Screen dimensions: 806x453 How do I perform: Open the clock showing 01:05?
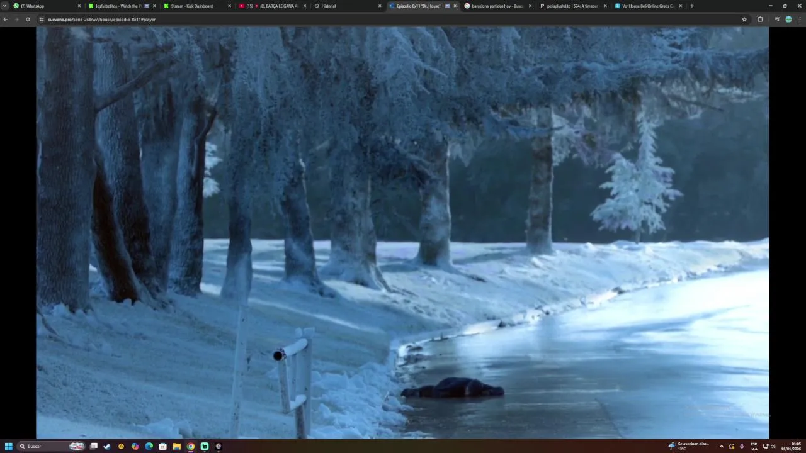(x=792, y=446)
